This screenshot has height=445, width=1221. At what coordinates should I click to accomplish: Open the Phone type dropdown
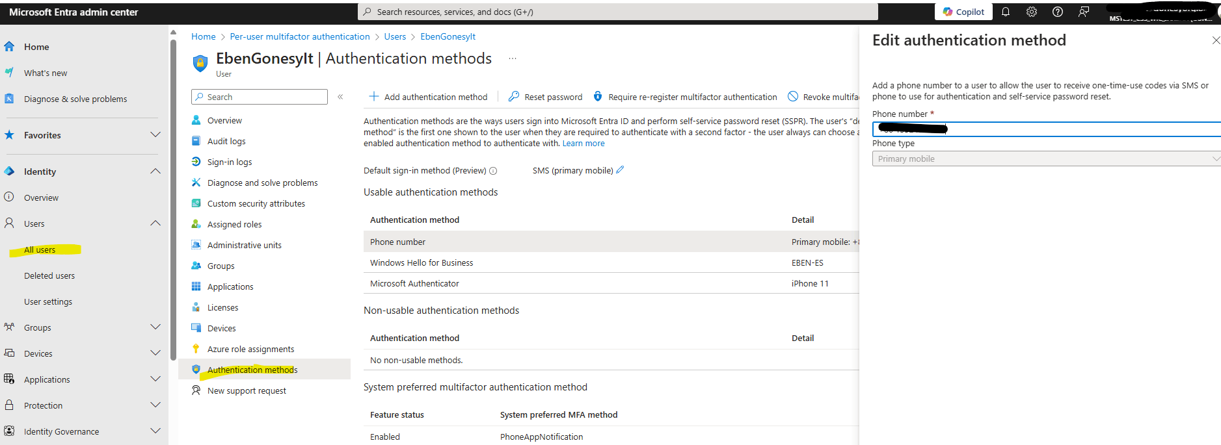pos(1046,159)
